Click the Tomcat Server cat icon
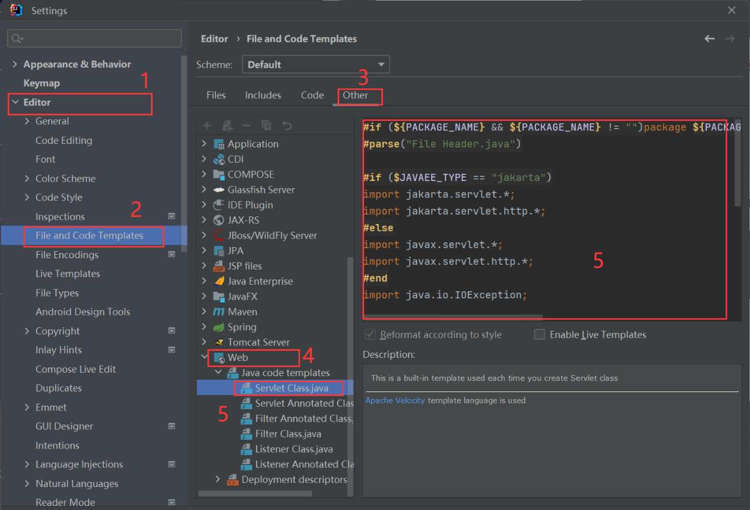The width and height of the screenshot is (750, 510). point(219,342)
